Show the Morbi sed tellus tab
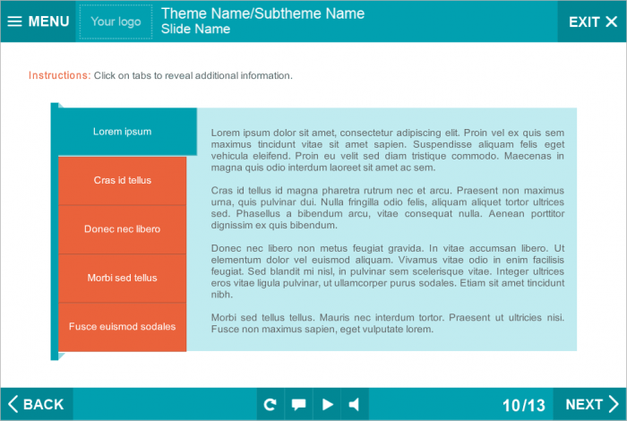The height and width of the screenshot is (421, 627). (x=123, y=279)
